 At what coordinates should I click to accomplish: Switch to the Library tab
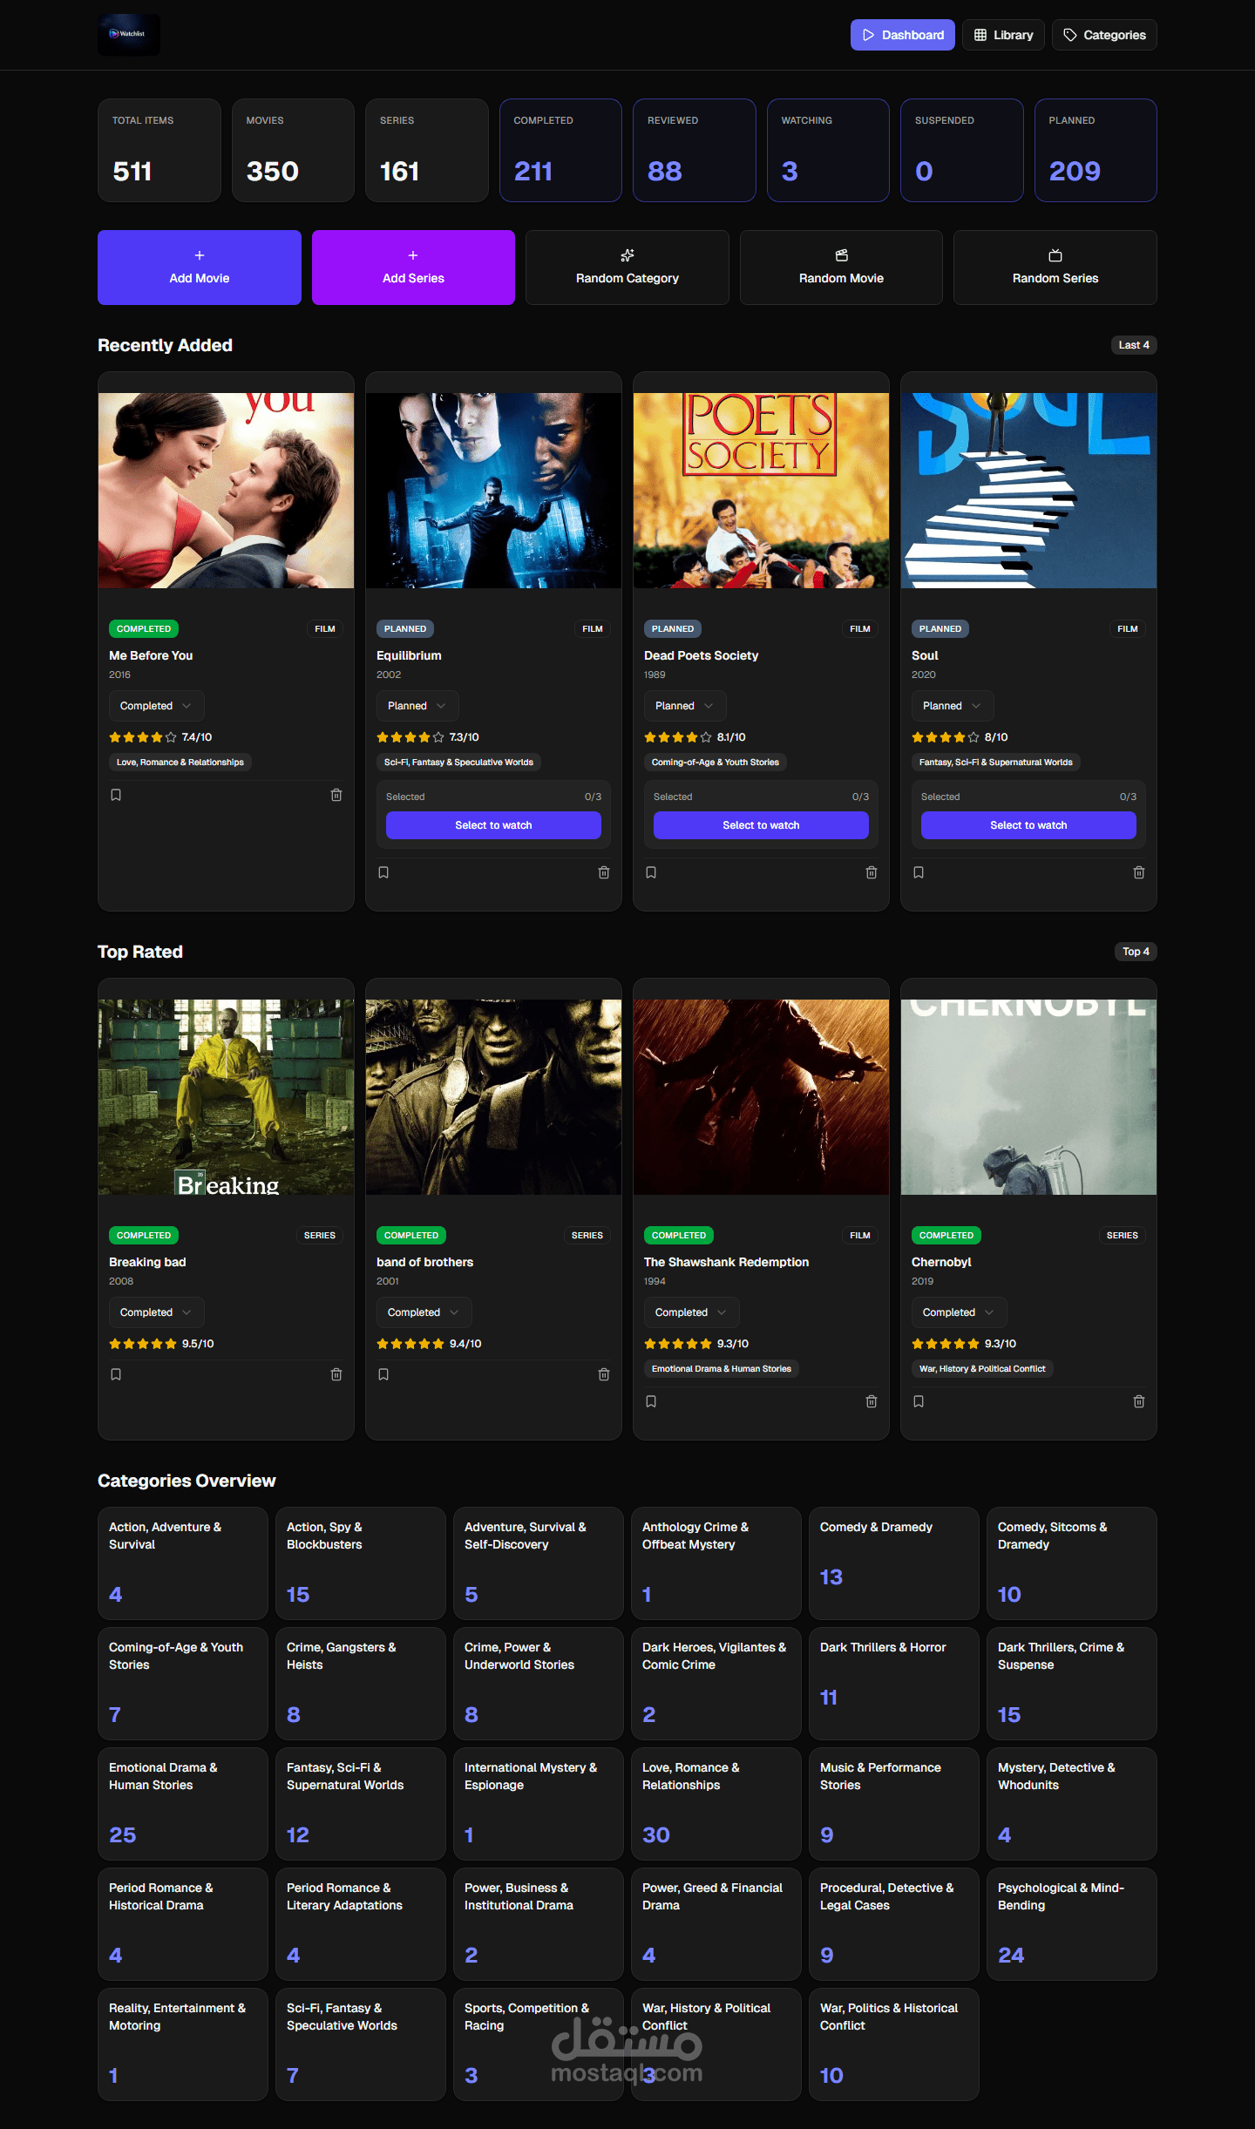(x=1003, y=35)
